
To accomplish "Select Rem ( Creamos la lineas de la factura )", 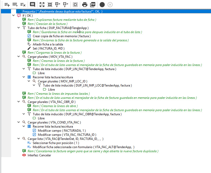I will tap(59, 61).
